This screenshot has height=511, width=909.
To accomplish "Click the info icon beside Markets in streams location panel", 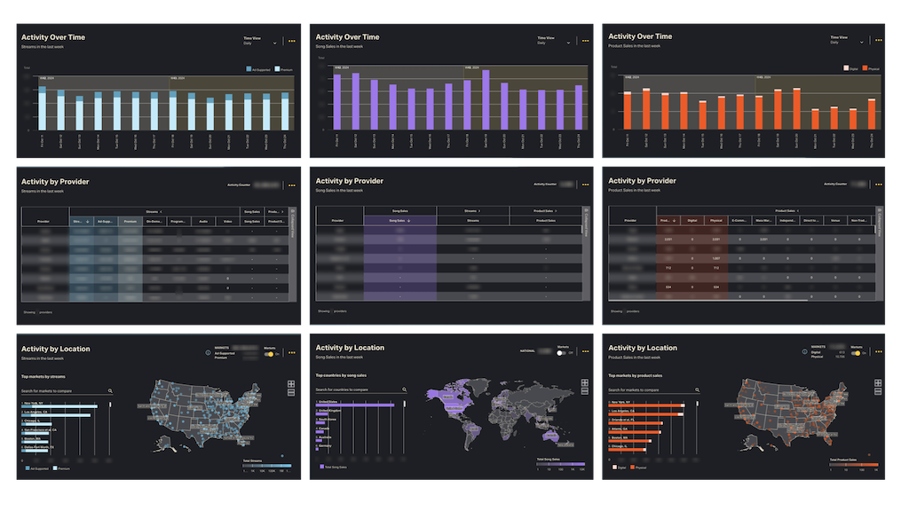I will click(x=208, y=352).
